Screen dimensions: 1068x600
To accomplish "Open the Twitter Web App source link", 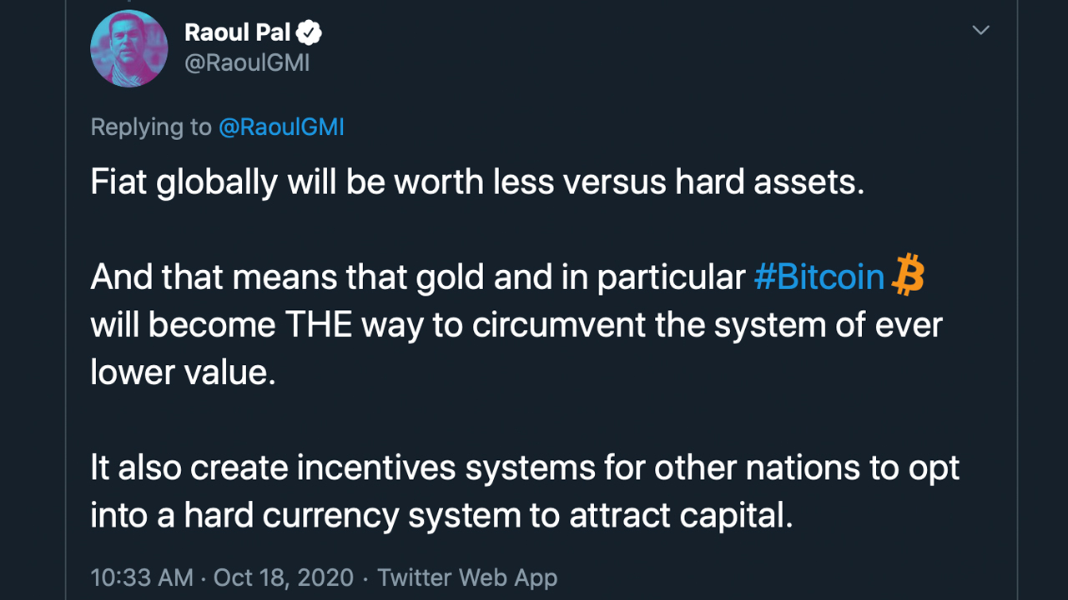I will 467,577.
